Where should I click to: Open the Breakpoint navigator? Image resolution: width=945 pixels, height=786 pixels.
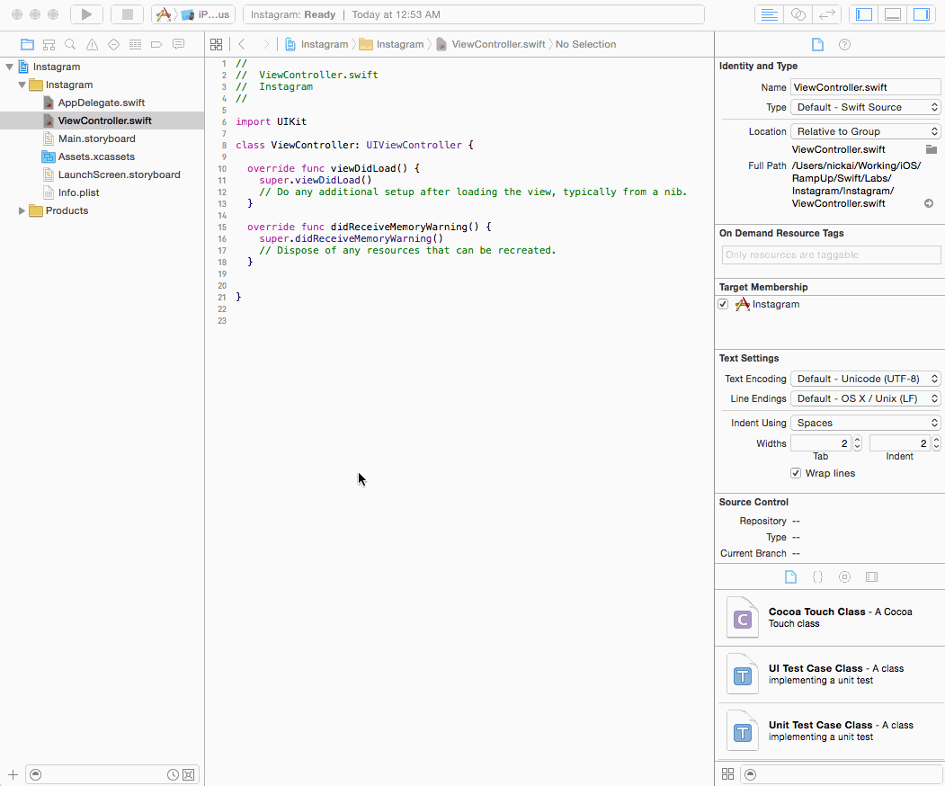[156, 43]
